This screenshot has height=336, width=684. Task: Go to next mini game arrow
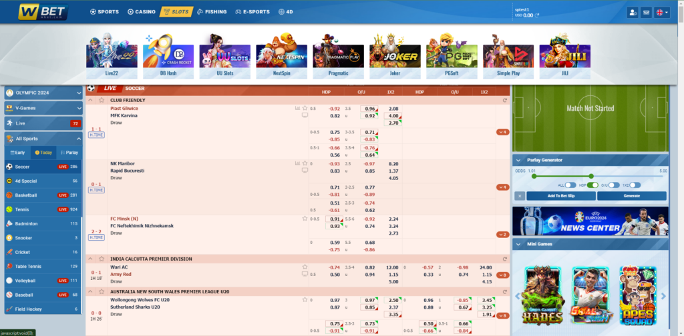(663, 297)
